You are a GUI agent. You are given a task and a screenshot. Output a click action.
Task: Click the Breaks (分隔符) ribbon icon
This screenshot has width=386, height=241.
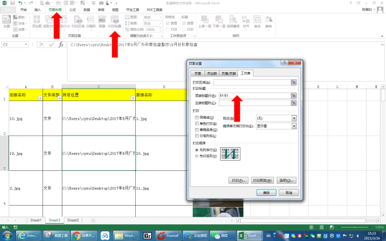point(91,22)
